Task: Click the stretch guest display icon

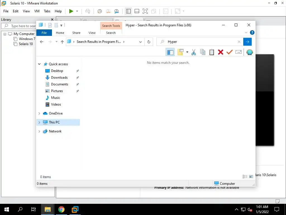Action: pyautogui.click(x=177, y=11)
